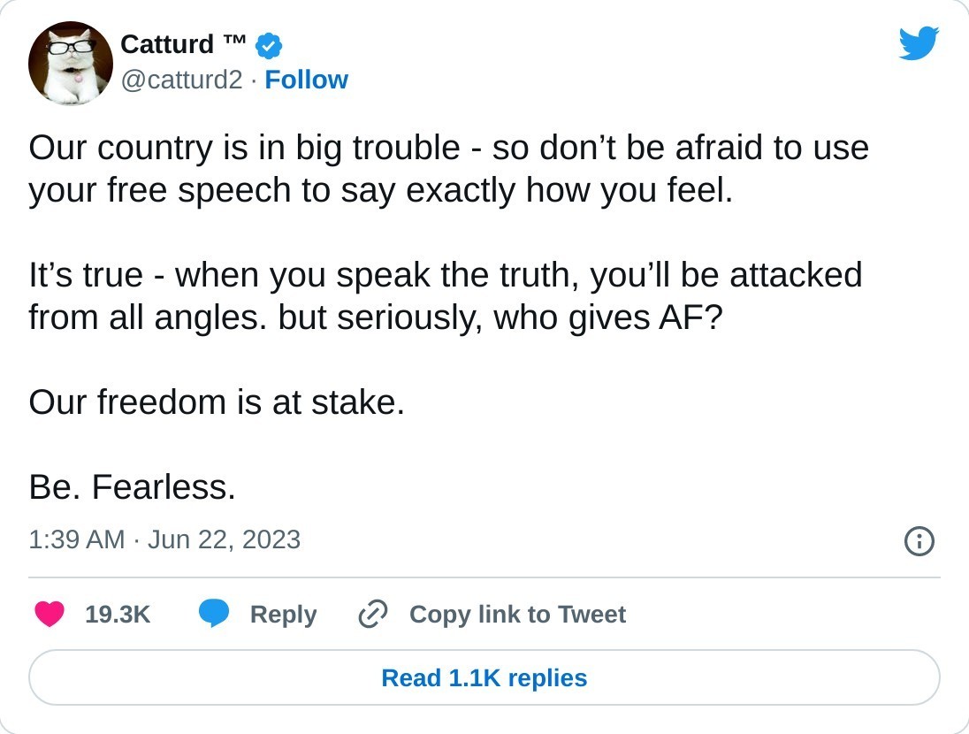Viewport: 969px width, 734px height.
Task: Open Catturd's cat profile picture
Action: (70, 64)
